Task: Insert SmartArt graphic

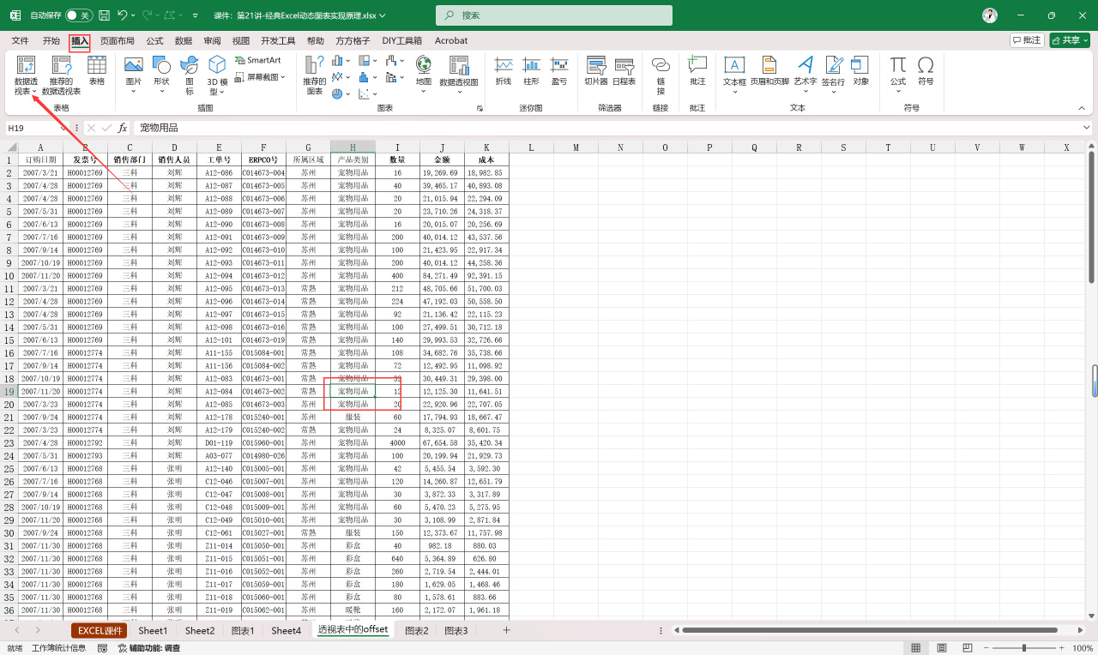Action: coord(257,60)
